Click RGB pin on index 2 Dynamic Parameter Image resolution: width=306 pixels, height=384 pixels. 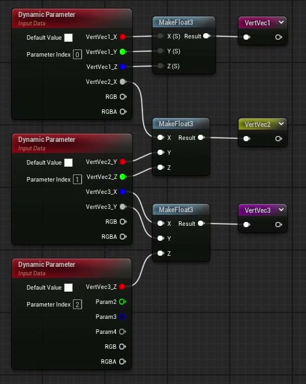122,346
